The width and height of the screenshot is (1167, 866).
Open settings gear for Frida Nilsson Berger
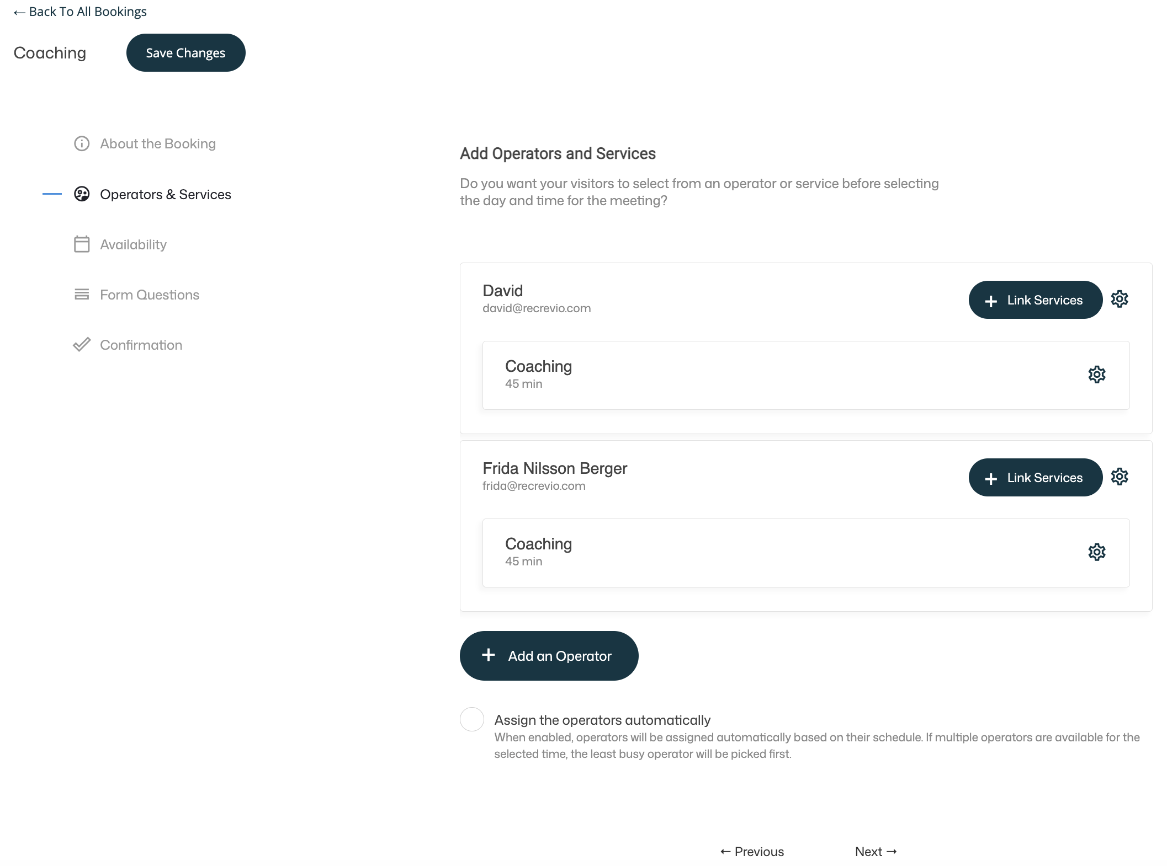(x=1119, y=477)
